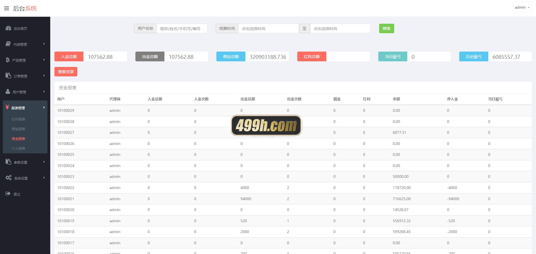Screen dimensions: 536x254
Task: Click the 716625.00 balance value
Action: click(x=402, y=199)
